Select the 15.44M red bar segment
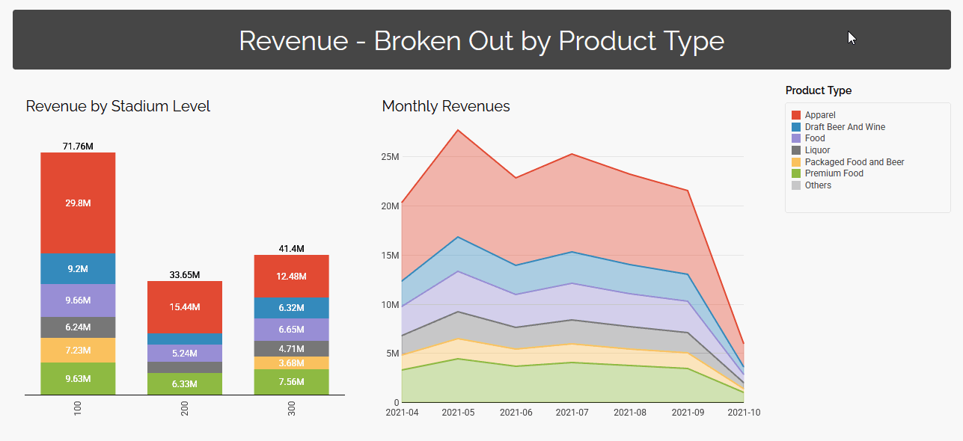Screen dimensions: 963x441 (x=185, y=306)
